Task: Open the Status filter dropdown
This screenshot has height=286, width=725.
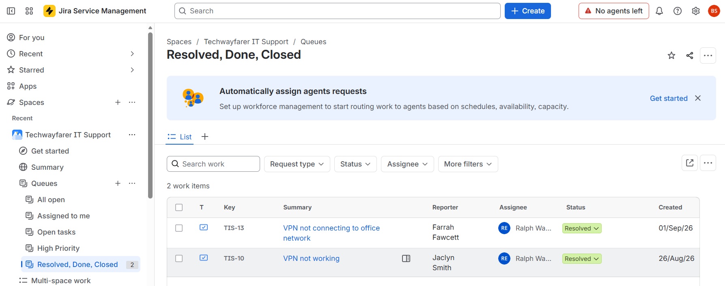Action: tap(355, 164)
